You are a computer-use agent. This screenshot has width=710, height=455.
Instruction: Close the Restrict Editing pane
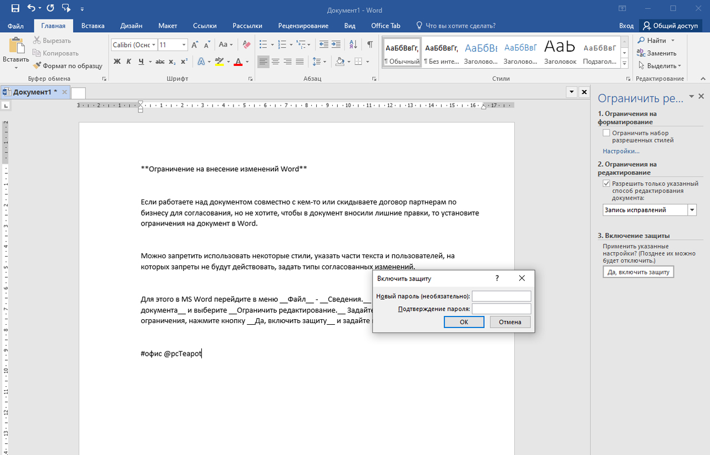point(701,96)
